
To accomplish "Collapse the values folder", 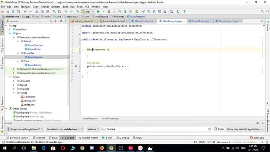I will coord(13,93).
